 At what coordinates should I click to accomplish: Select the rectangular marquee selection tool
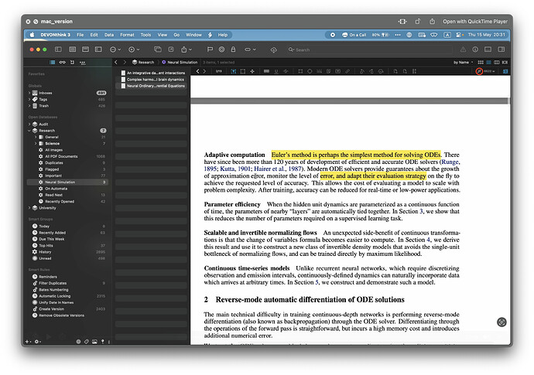click(243, 71)
